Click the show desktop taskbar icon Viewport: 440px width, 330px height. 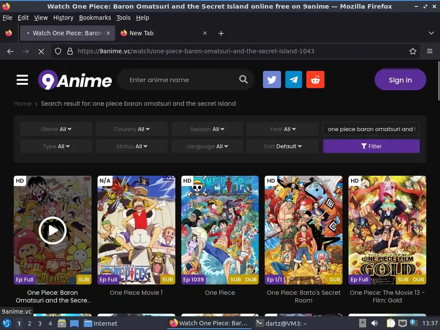coord(74,323)
